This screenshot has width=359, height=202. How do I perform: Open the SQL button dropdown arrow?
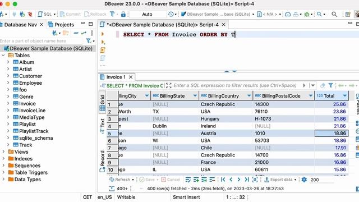point(54,15)
